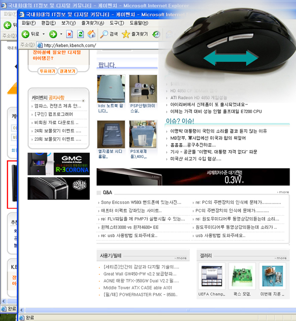This screenshot has height=321, width=296.
Task: Click the 투표하기 vote button
Action: click(x=47, y=71)
